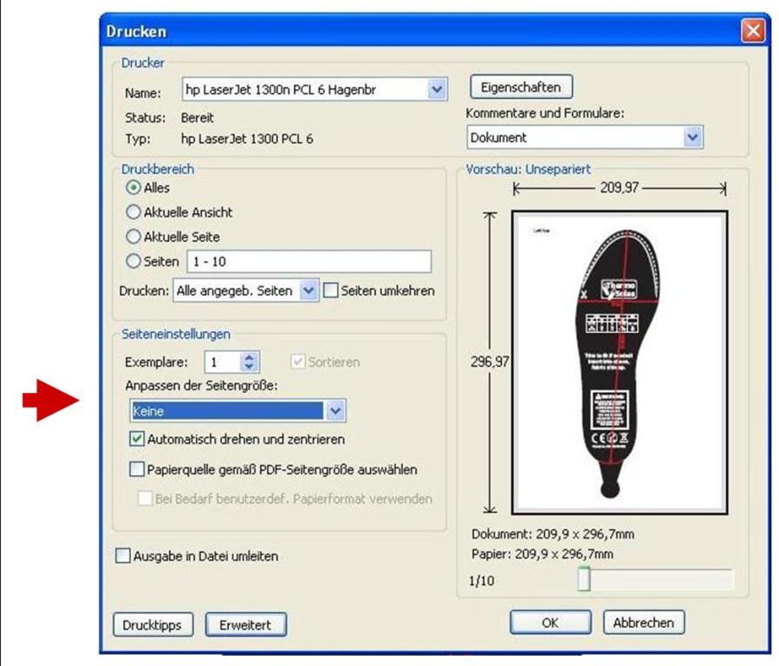Tick Papierquelle gemäß PDF-Seitengröße auswählen
This screenshot has width=779, height=666.
click(x=137, y=469)
